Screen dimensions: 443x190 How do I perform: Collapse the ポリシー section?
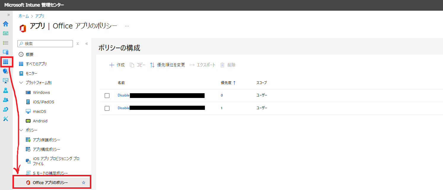click(21, 130)
